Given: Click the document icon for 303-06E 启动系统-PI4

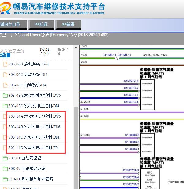Looking at the screenshot, I should tap(5, 85).
